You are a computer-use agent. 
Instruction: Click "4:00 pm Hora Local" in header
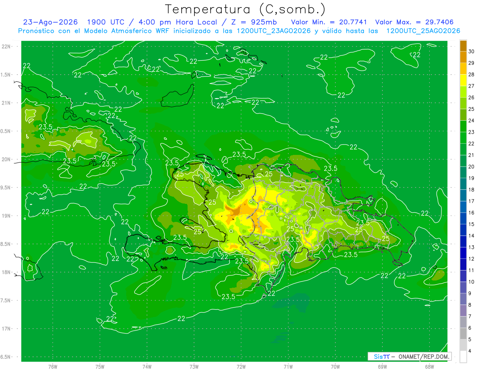pos(178,22)
